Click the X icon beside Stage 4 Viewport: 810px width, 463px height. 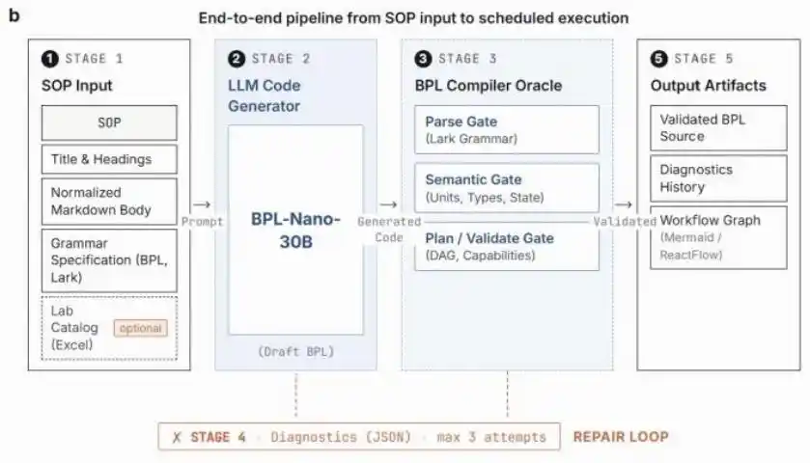(x=177, y=438)
